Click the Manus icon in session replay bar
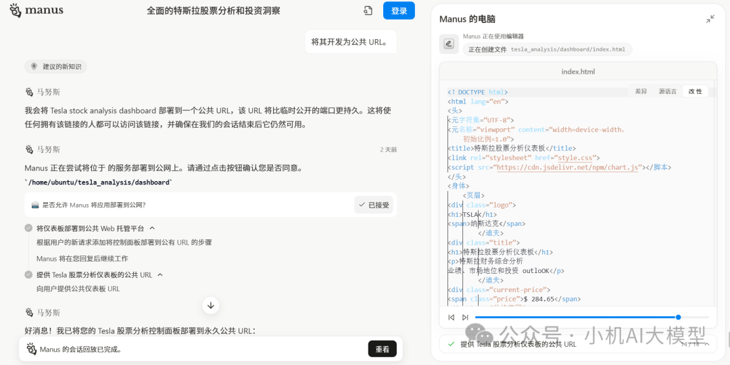This screenshot has width=730, height=365. (31, 349)
